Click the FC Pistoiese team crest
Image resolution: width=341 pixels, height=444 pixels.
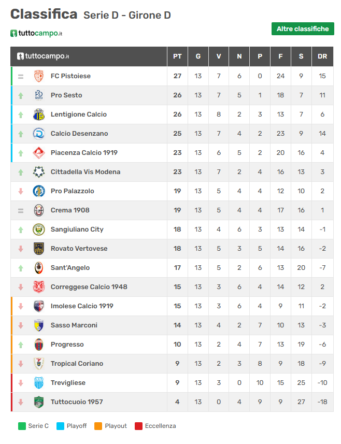tap(39, 76)
